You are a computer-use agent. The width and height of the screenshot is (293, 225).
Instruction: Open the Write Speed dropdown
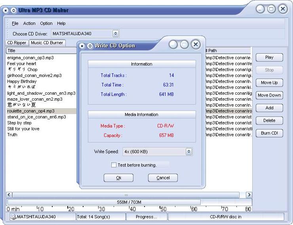(x=189, y=152)
